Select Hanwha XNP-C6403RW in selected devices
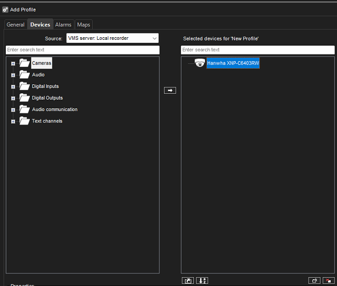This screenshot has height=286, width=337. point(233,63)
